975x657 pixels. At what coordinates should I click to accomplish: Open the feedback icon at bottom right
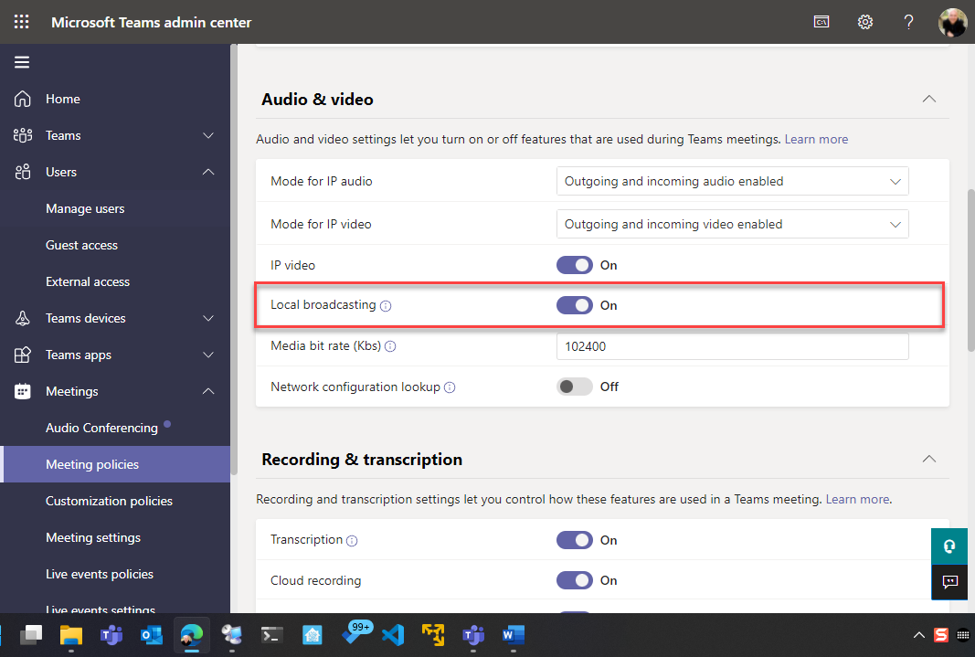(x=949, y=582)
